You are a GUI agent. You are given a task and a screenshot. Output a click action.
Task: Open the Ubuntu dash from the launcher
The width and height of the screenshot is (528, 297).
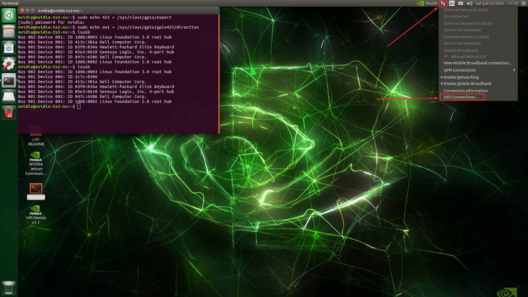9,15
